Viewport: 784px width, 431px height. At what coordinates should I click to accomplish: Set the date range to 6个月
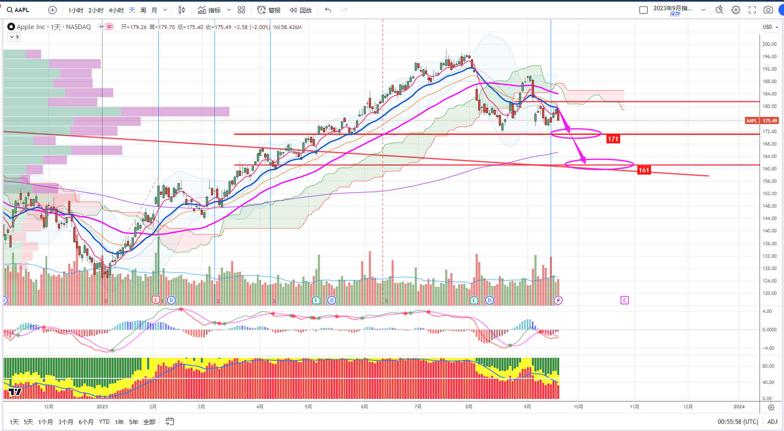[x=86, y=422]
